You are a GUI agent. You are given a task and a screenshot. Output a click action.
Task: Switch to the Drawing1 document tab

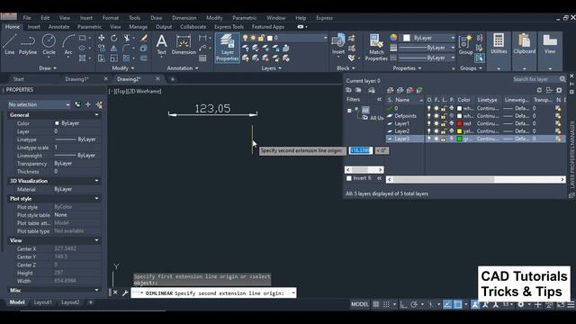click(x=76, y=79)
